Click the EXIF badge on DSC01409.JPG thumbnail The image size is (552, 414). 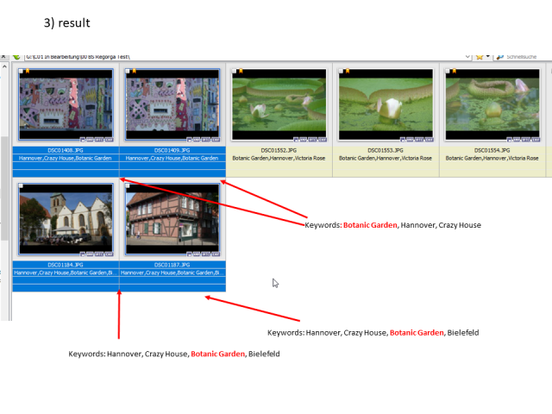pyautogui.click(x=216, y=140)
